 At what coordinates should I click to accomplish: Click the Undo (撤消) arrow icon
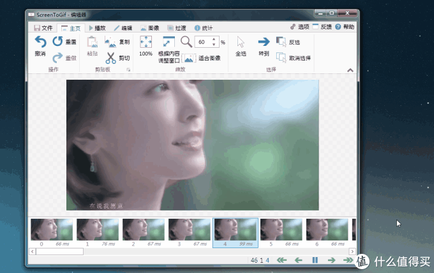[x=40, y=42]
